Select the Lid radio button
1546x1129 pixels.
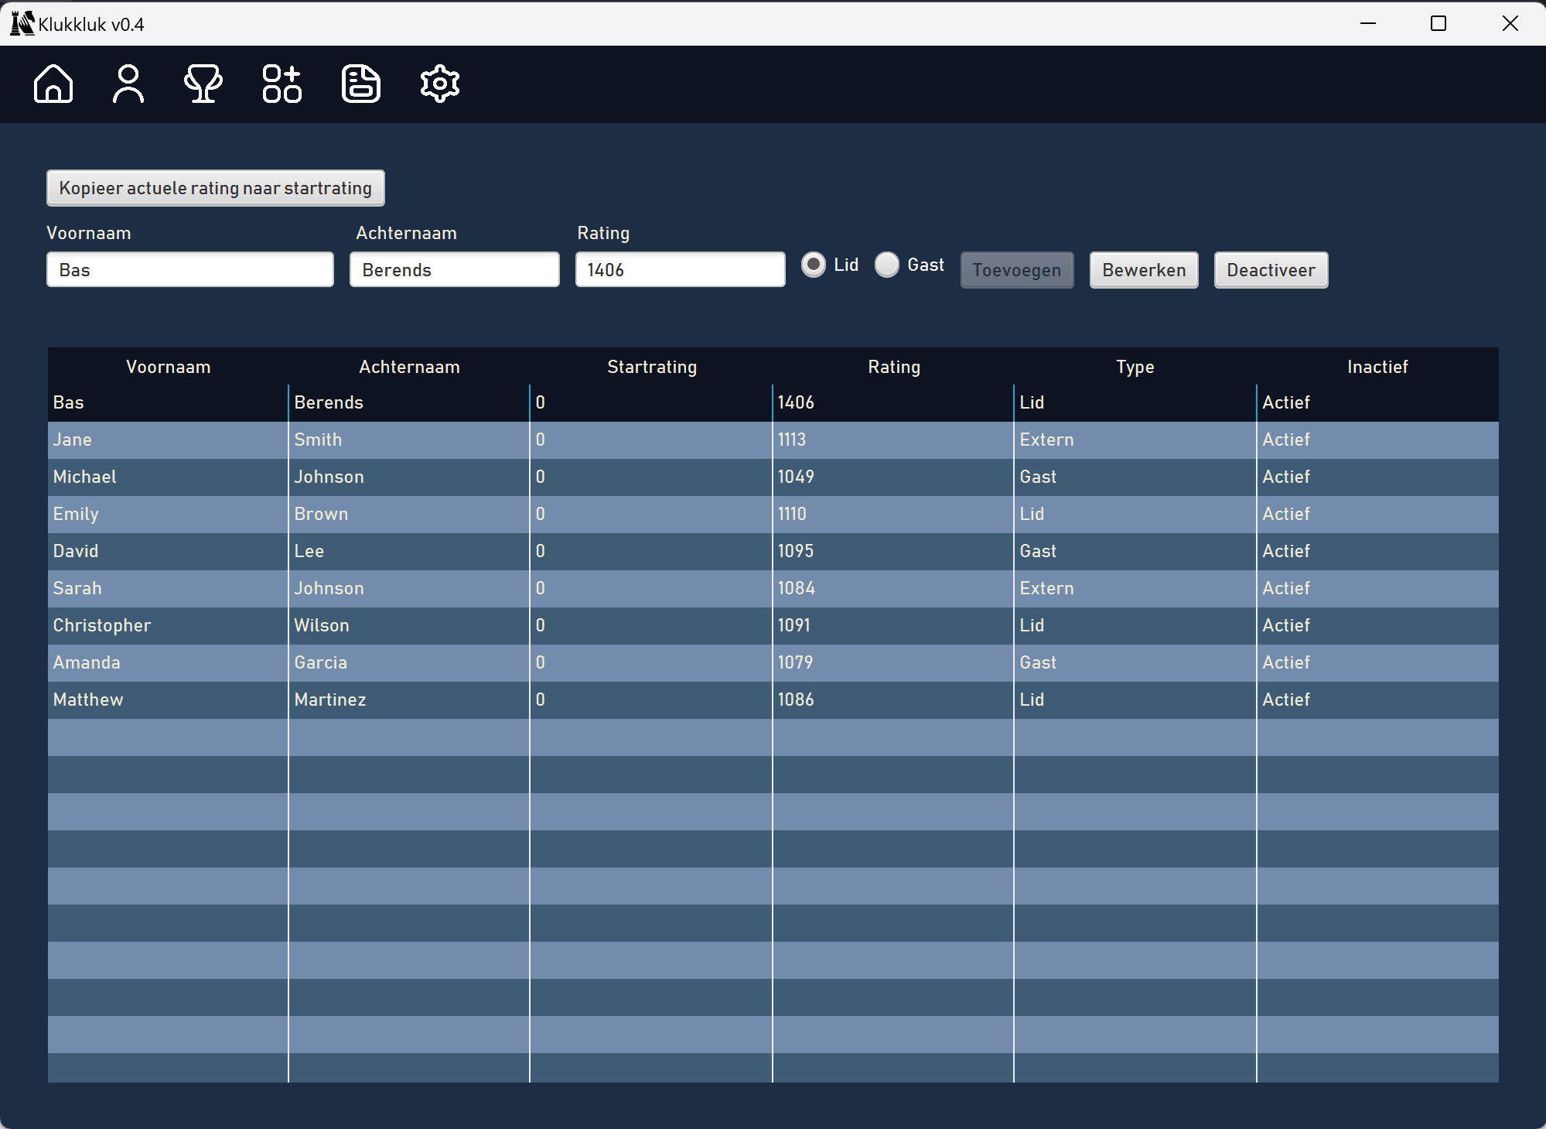click(x=814, y=265)
